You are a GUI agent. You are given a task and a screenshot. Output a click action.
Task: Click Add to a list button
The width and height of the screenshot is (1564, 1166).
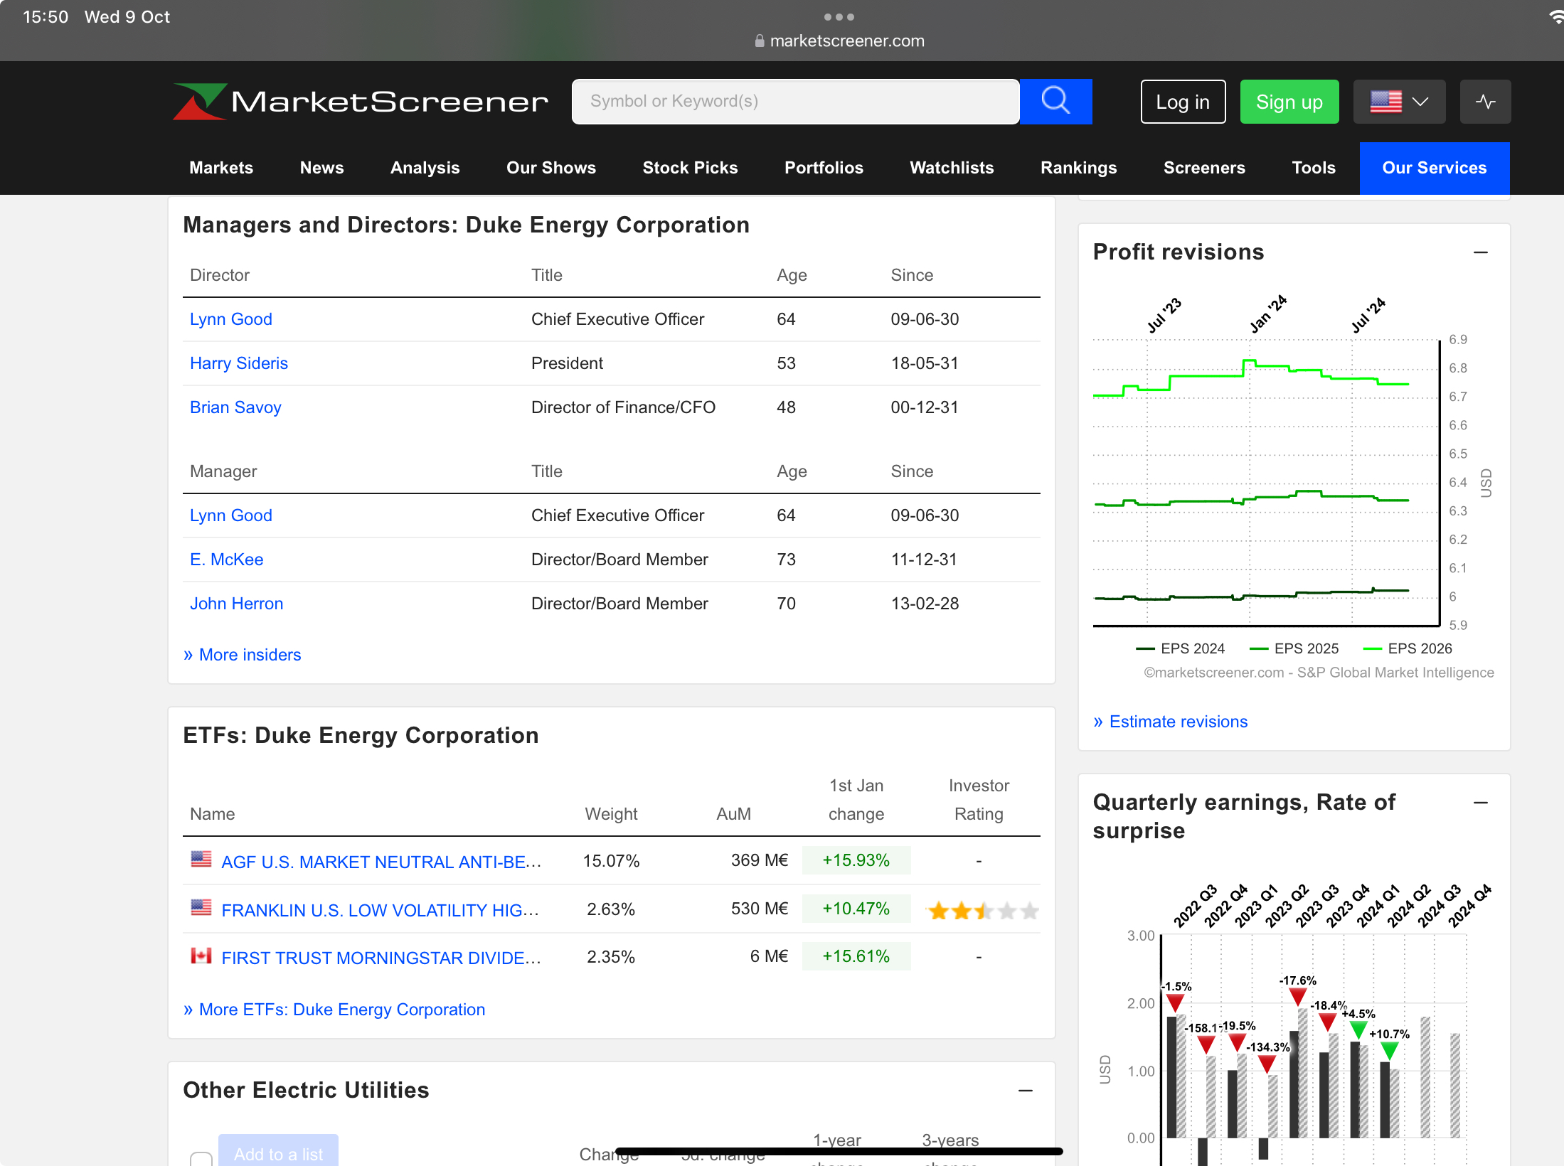click(x=278, y=1151)
